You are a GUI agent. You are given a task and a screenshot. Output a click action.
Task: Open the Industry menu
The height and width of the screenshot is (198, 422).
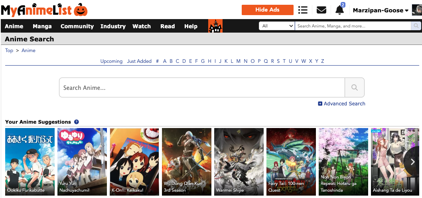(113, 26)
